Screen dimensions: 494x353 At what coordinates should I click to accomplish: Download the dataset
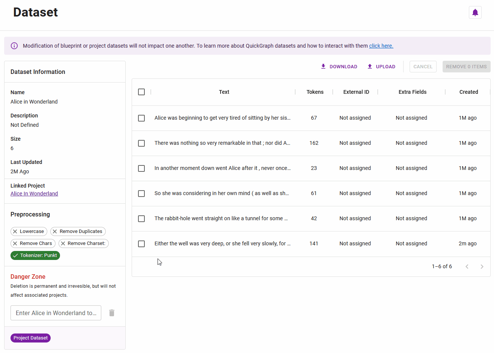pos(339,67)
